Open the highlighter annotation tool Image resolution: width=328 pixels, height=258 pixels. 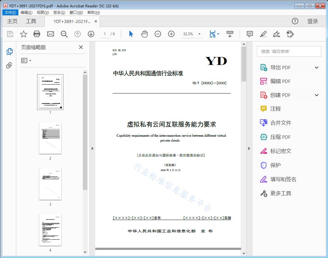263,34
